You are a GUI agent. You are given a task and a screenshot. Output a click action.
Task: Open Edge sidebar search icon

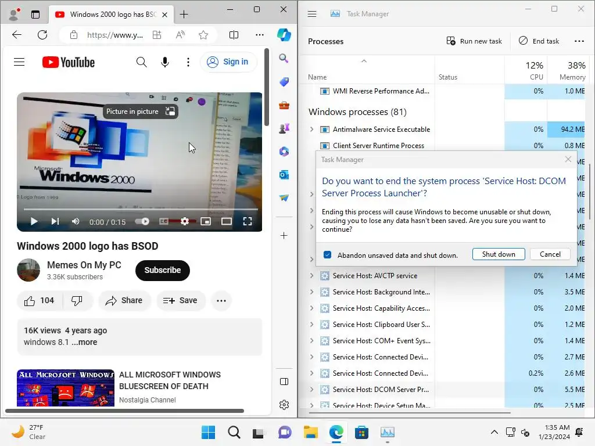284,58
